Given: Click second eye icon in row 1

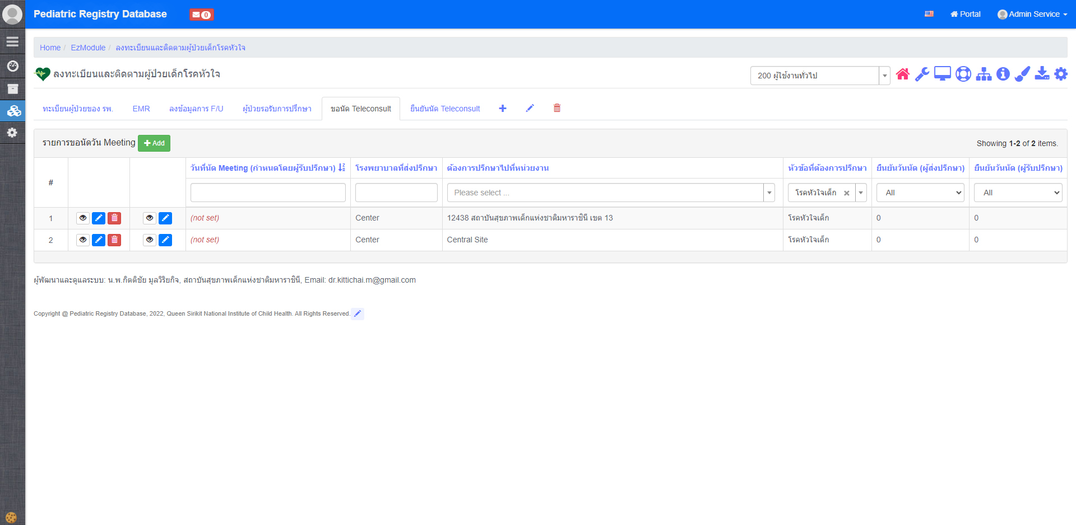Looking at the screenshot, I should pyautogui.click(x=150, y=218).
